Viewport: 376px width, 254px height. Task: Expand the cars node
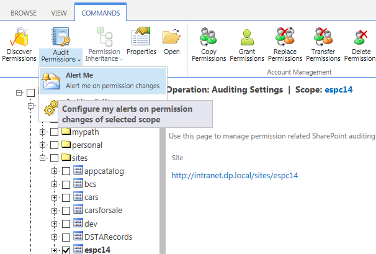tap(54, 197)
